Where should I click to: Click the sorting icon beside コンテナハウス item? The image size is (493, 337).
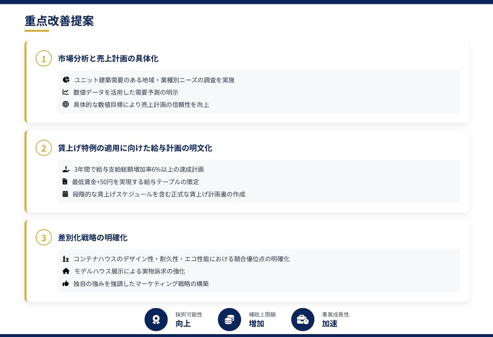[x=66, y=259]
